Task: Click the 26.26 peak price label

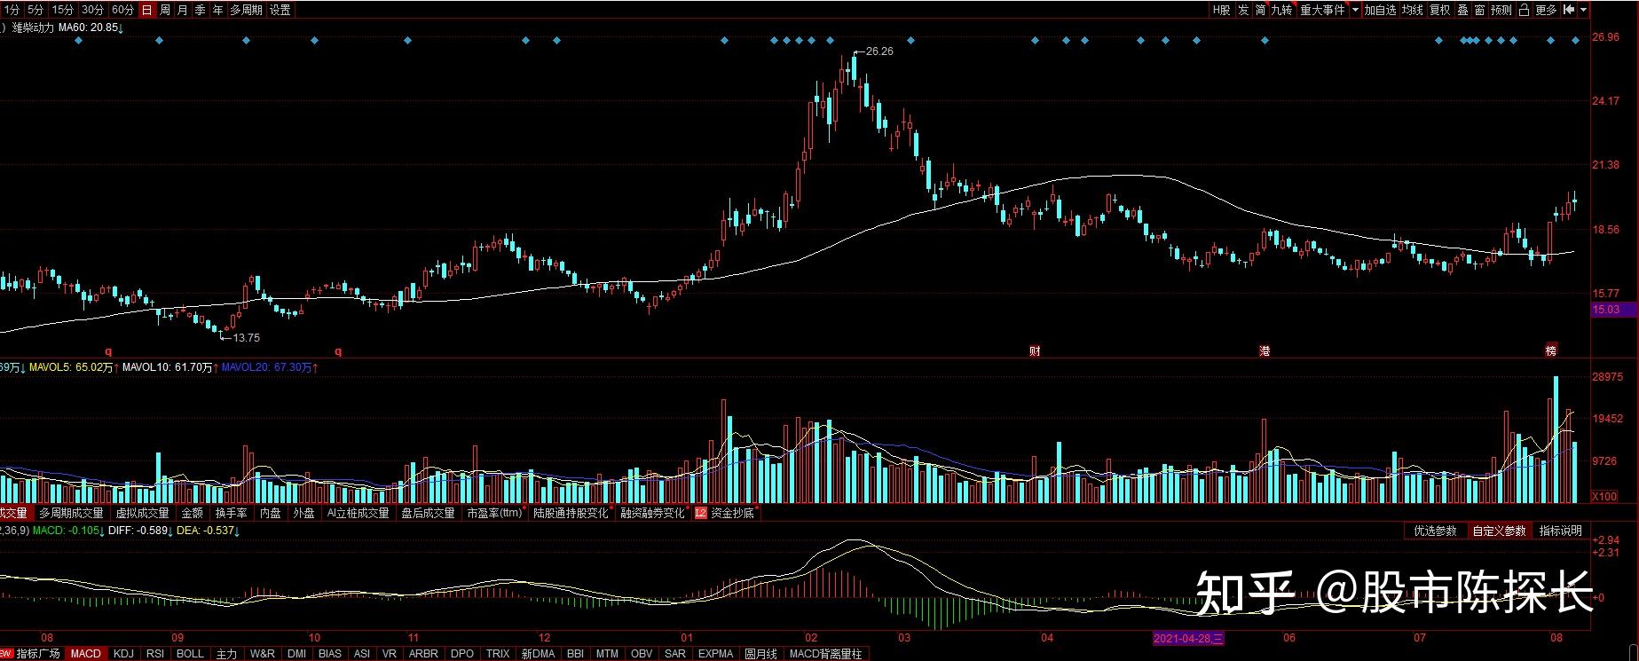Action: (x=879, y=51)
